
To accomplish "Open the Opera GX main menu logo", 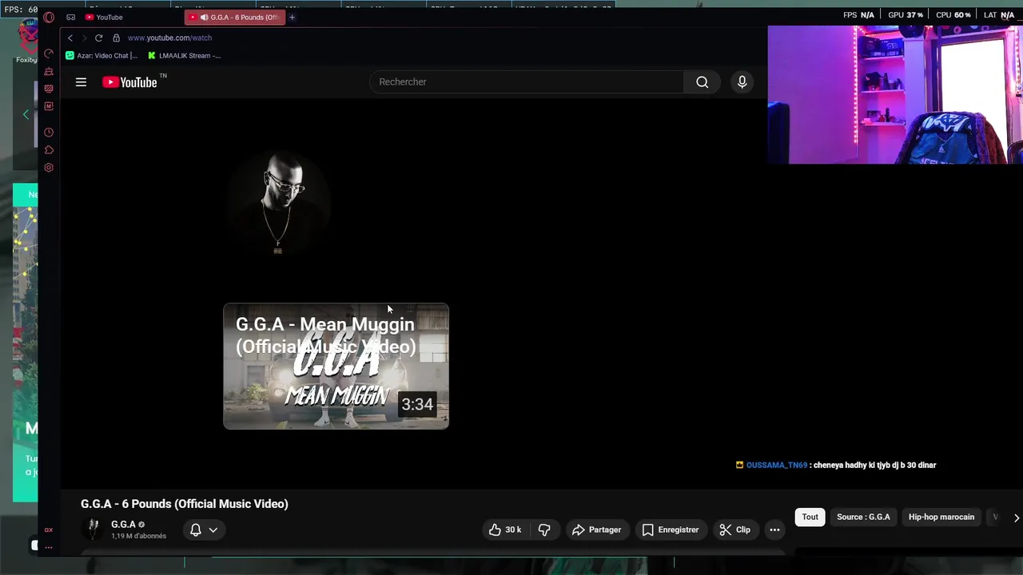I will pyautogui.click(x=49, y=17).
